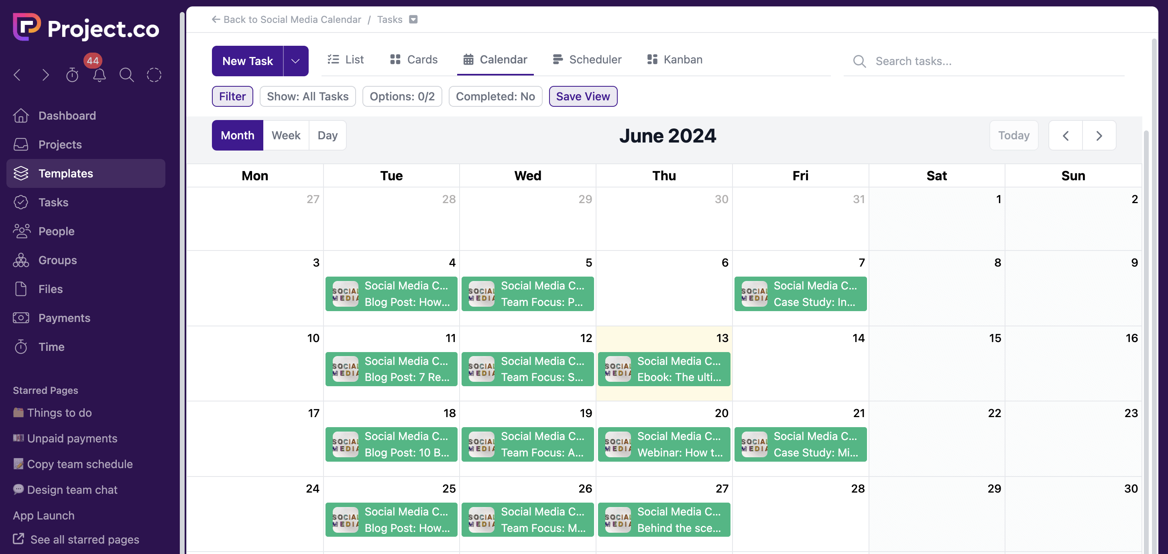Open the timer stopwatch icon in sidebar
Image resolution: width=1168 pixels, height=554 pixels.
pos(72,75)
